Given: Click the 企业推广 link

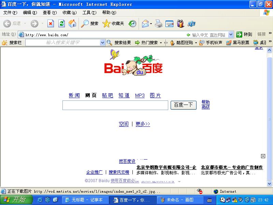Looking at the screenshot, I should tap(95, 172).
